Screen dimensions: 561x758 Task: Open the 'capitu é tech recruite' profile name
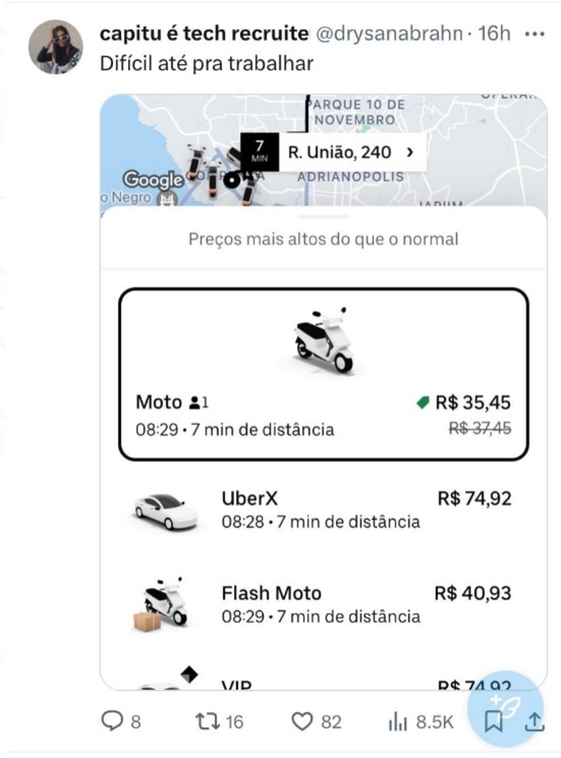tap(203, 34)
